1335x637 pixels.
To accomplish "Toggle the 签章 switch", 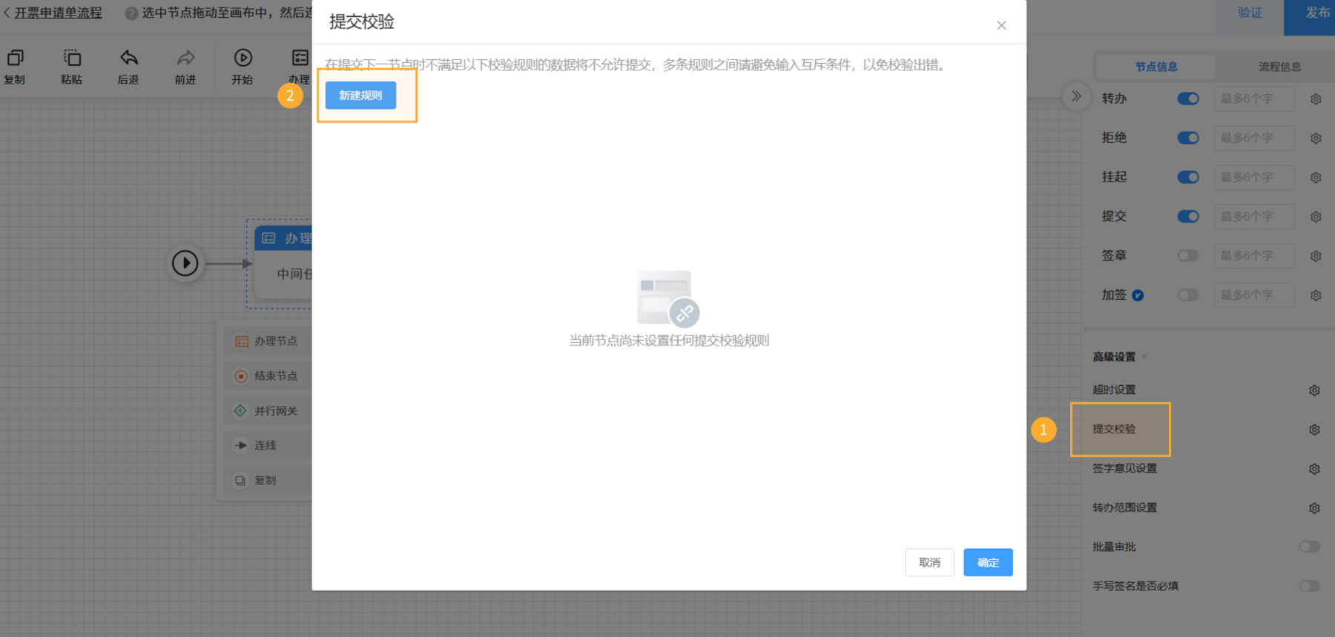I will 1188,256.
